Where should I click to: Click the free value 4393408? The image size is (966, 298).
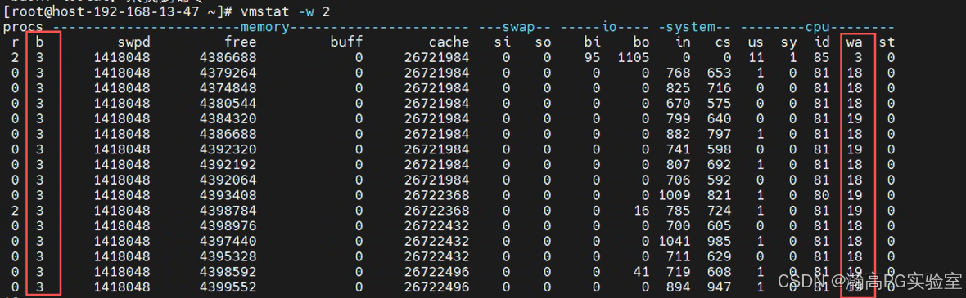click(x=228, y=195)
